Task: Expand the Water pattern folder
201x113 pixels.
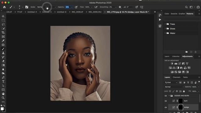Action: coord(165,33)
